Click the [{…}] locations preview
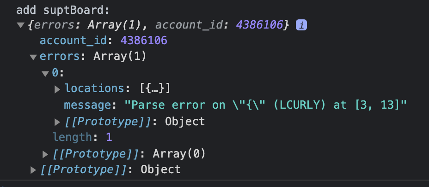This screenshot has width=429, height=187. (x=155, y=88)
